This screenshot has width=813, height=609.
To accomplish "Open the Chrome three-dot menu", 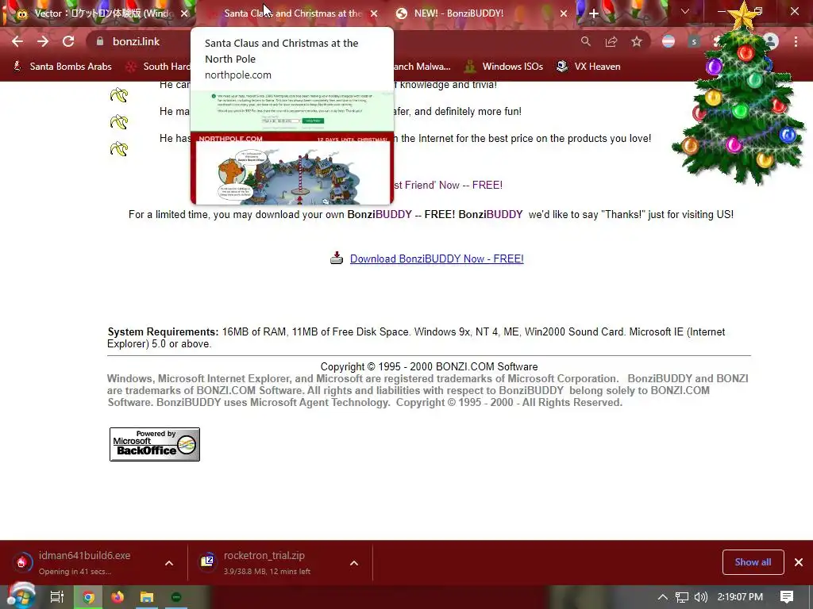I will pos(796,41).
